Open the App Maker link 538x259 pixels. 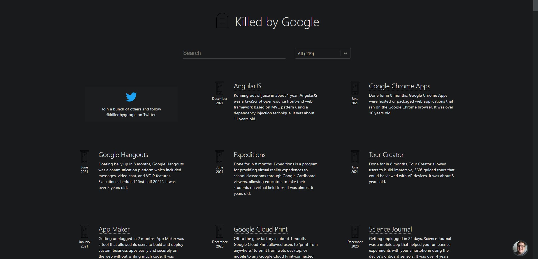(x=114, y=229)
